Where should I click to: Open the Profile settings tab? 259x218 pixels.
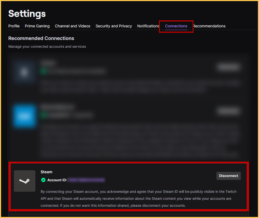click(14, 26)
